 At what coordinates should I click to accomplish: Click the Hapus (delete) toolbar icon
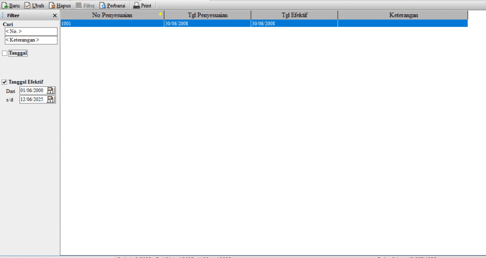click(52, 6)
